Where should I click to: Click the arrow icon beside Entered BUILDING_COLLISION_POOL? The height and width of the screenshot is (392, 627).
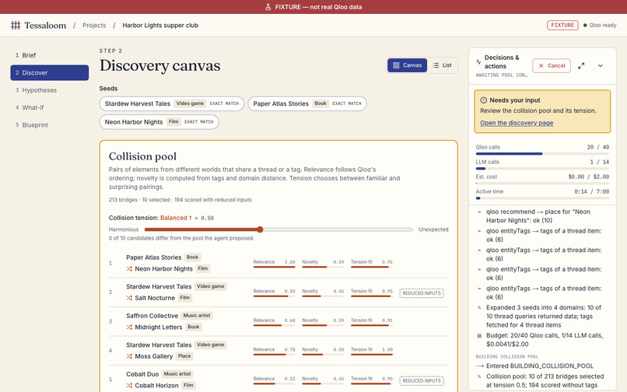(479, 366)
